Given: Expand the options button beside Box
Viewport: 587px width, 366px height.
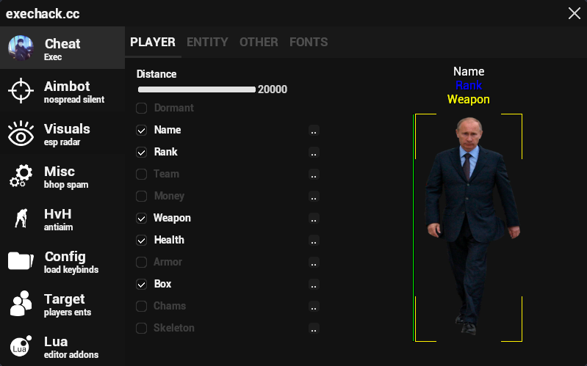Looking at the screenshot, I should click(314, 285).
